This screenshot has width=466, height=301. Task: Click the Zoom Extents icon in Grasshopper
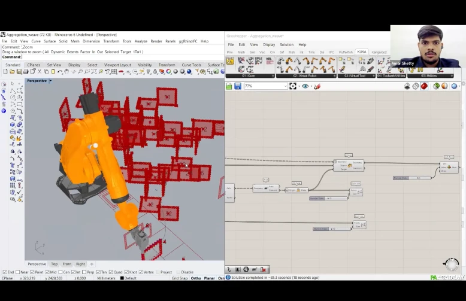[293, 86]
